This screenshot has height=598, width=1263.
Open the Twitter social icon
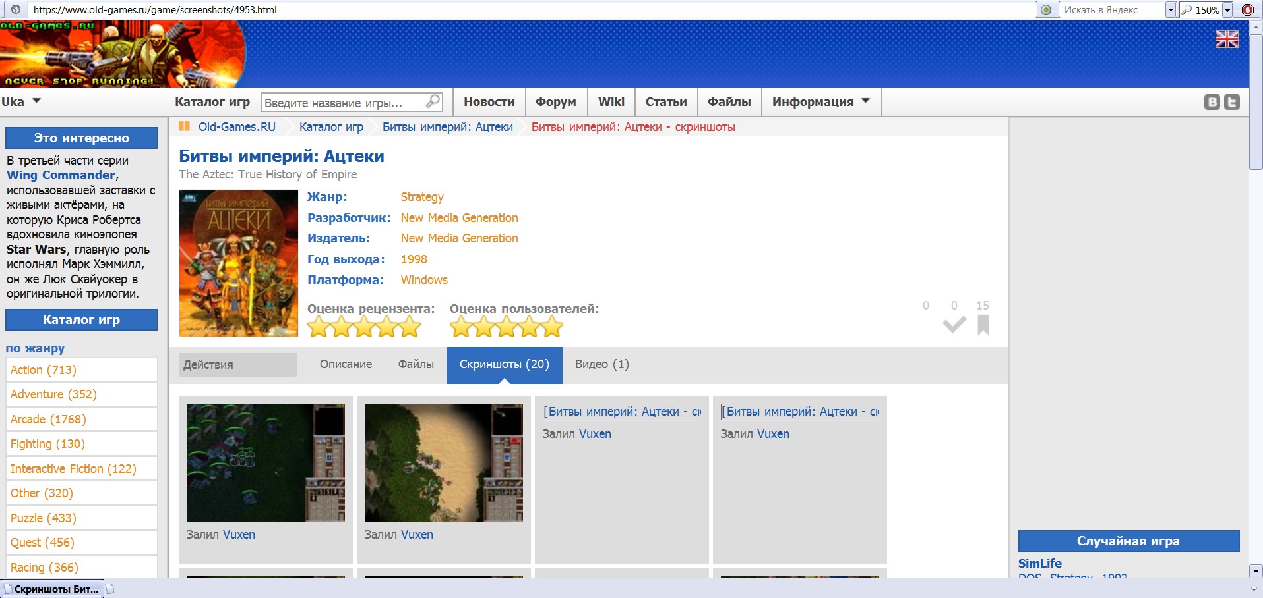point(1232,102)
